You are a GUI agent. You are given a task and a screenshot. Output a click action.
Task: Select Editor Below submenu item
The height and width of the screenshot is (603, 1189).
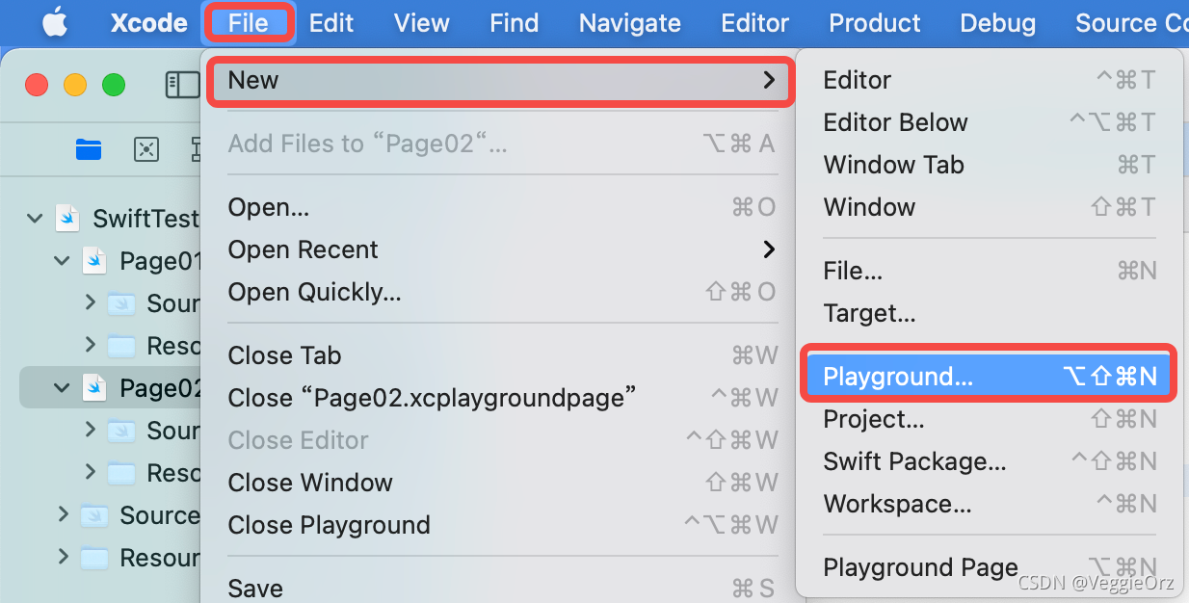990,122
